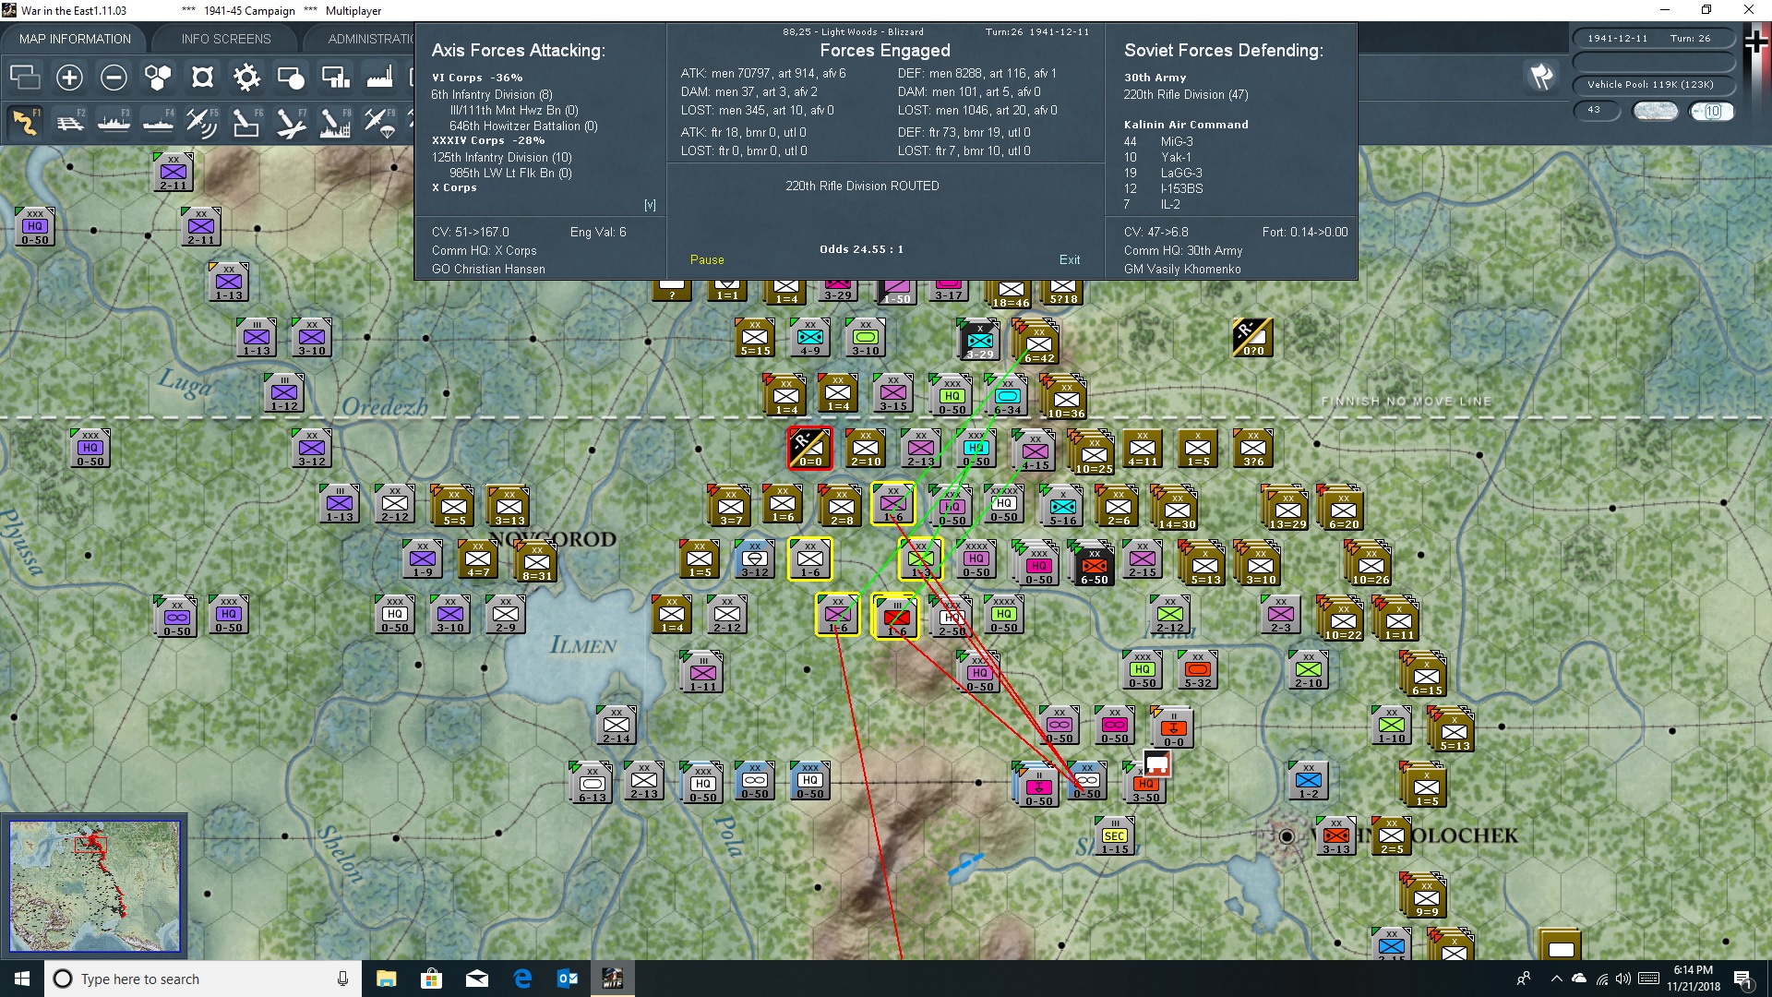
Task: Open Windows Start menu
Action: 22,979
